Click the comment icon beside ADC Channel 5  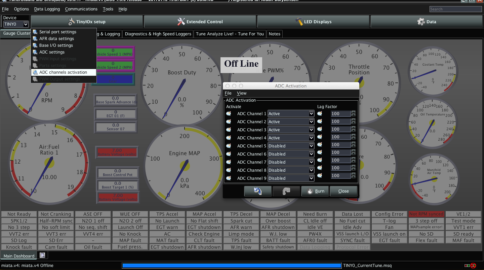(x=229, y=146)
